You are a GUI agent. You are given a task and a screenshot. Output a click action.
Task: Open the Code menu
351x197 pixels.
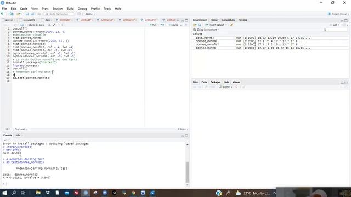coord(24,9)
